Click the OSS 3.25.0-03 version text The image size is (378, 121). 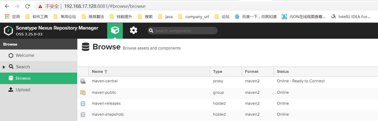tap(29, 34)
